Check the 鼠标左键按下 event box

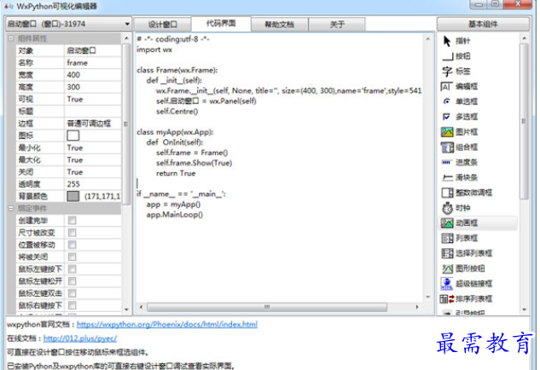pos(72,269)
